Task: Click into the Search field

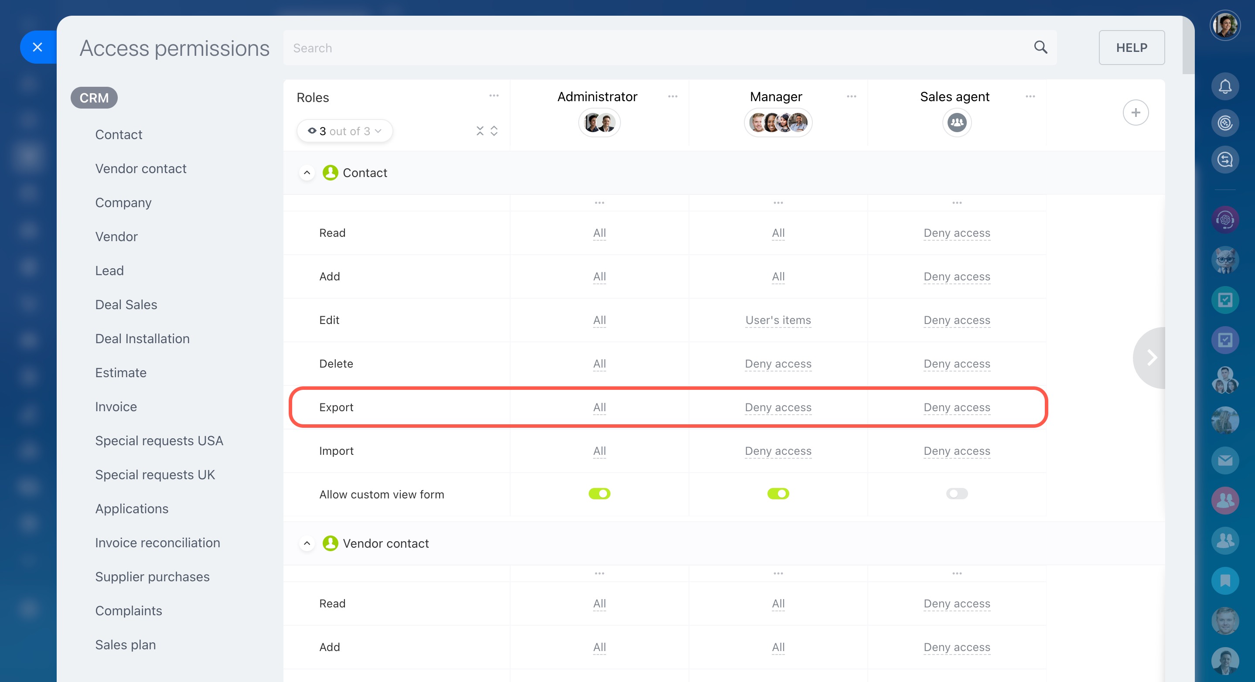Action: coord(633,48)
